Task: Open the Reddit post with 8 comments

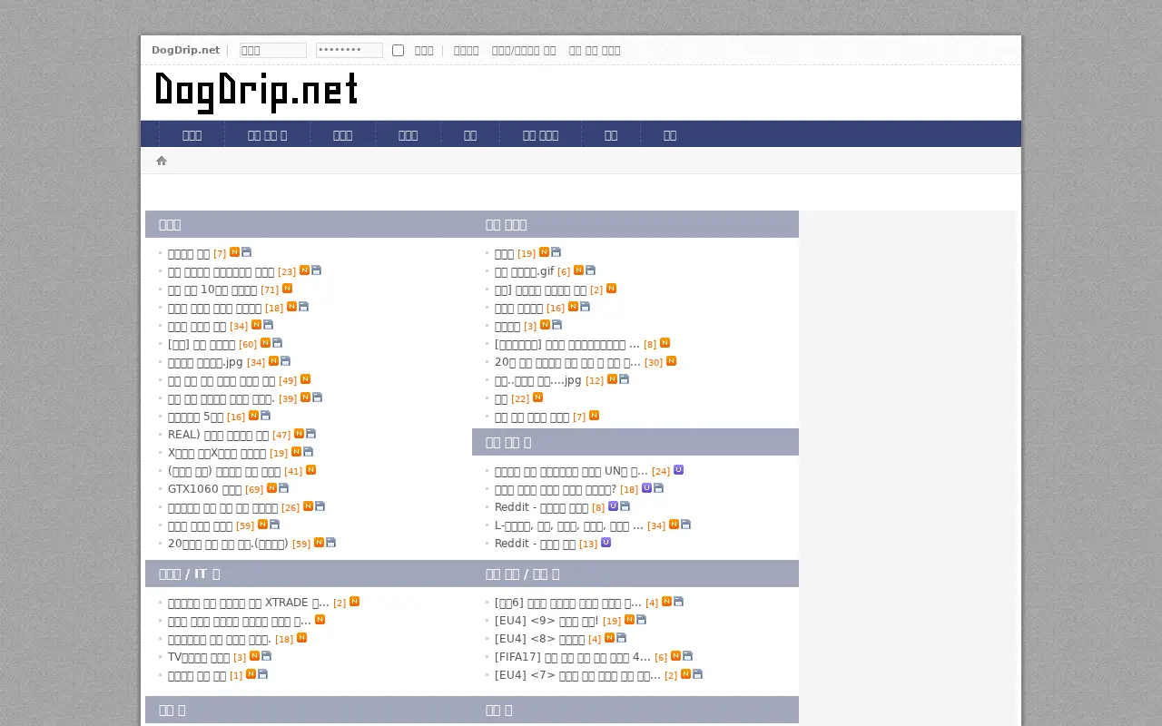Action: coord(541,507)
